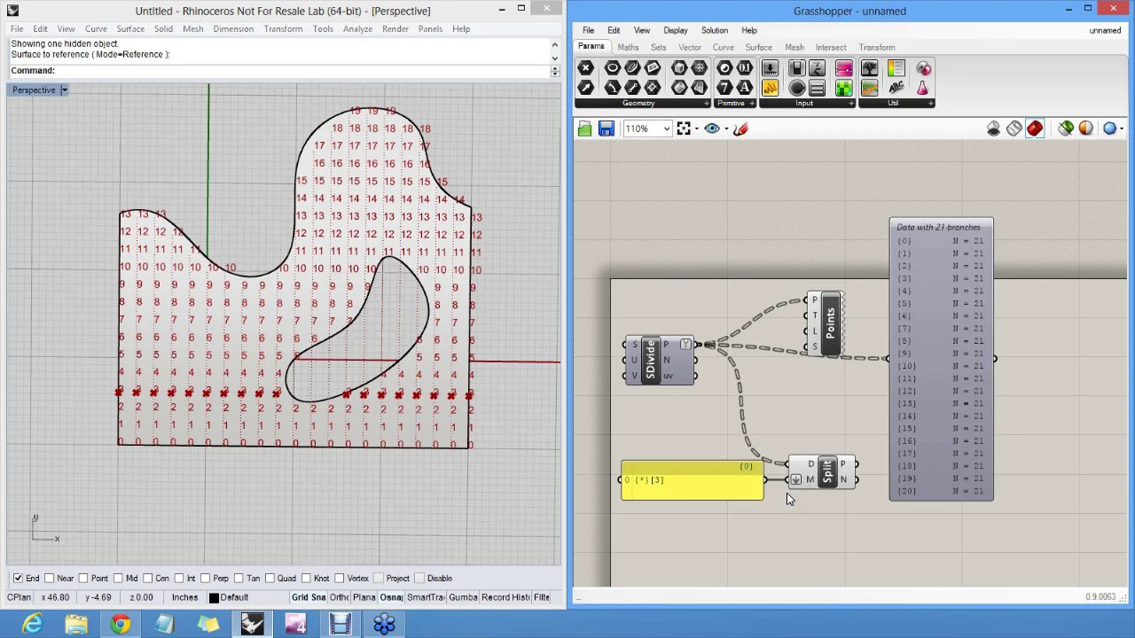
Task: Click the Default layer black color swatch
Action: pos(214,598)
